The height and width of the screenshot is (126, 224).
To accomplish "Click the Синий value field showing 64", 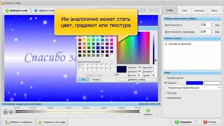I will pyautogui.click(x=154, y=75).
